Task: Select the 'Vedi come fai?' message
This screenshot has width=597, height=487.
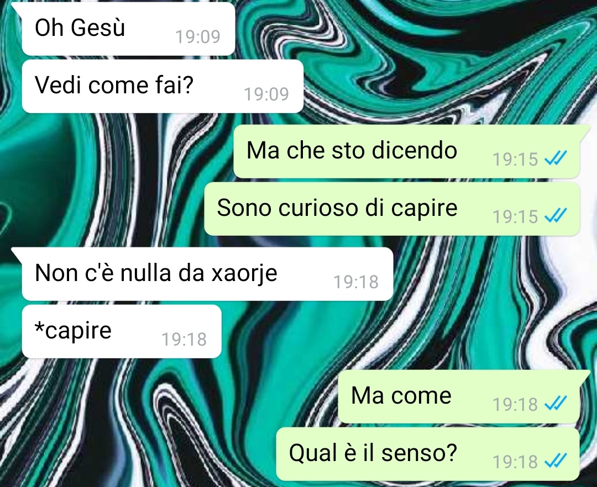Action: pyautogui.click(x=163, y=86)
